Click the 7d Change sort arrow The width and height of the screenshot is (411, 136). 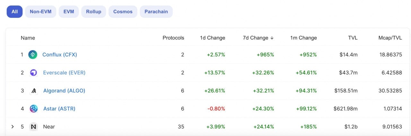click(272, 38)
